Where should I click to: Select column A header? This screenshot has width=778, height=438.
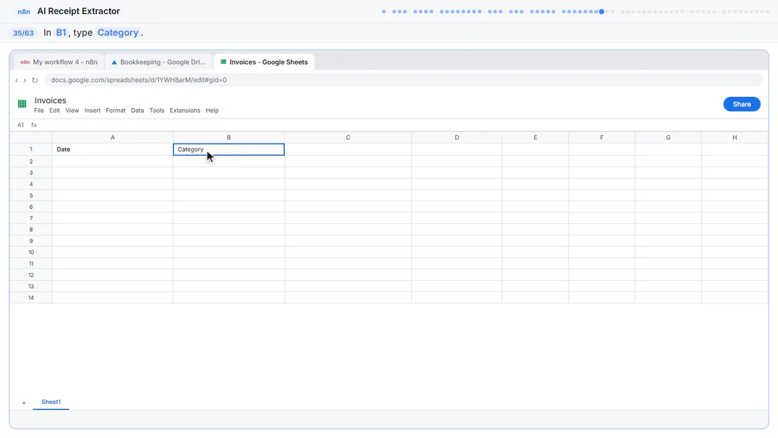point(112,137)
